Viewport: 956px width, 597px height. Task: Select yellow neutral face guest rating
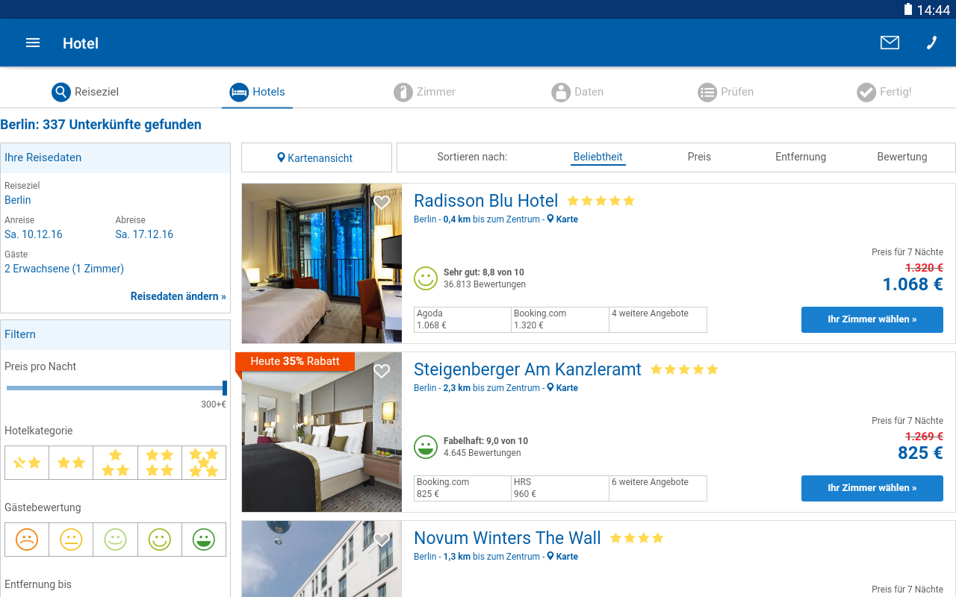click(x=71, y=540)
